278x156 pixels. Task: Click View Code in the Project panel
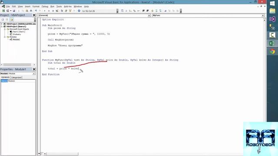(3, 19)
